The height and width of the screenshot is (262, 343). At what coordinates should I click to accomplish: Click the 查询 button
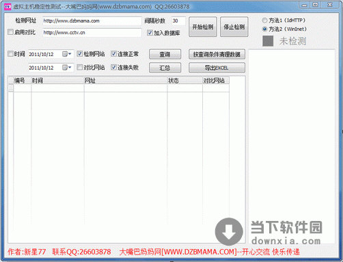165,54
